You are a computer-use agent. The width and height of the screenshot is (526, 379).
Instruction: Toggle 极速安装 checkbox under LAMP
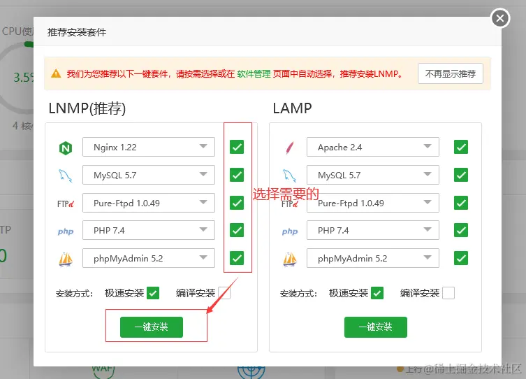click(377, 293)
